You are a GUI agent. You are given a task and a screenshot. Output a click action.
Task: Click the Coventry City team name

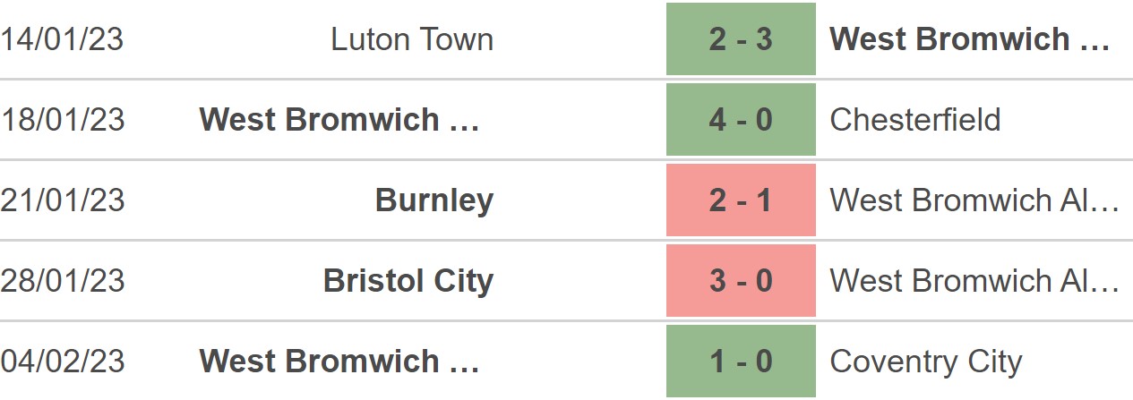coord(926,362)
